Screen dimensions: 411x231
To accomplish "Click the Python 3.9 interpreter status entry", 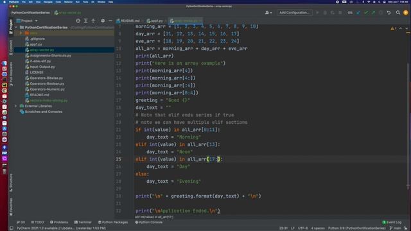I will coord(357,228).
